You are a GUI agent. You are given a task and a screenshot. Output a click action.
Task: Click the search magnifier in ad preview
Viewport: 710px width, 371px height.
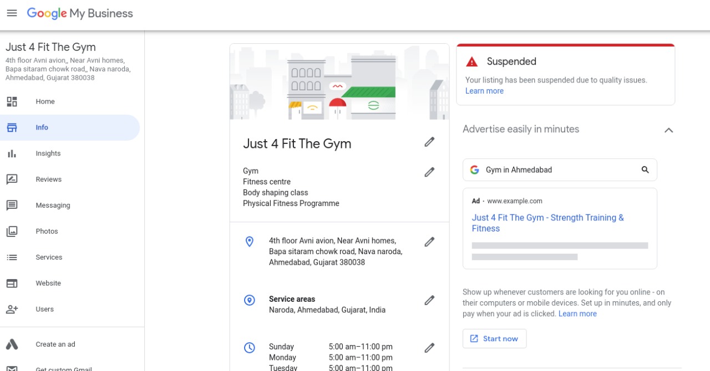[645, 170]
